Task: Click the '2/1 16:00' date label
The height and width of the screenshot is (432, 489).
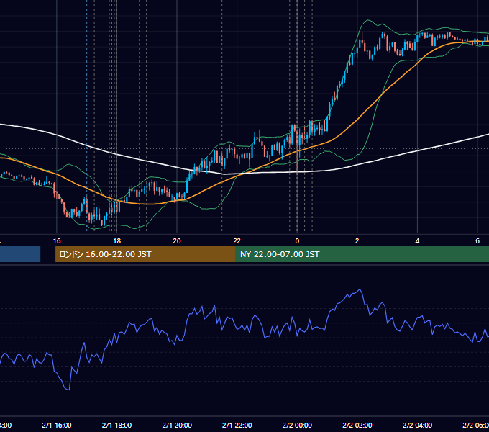Action: (x=57, y=426)
